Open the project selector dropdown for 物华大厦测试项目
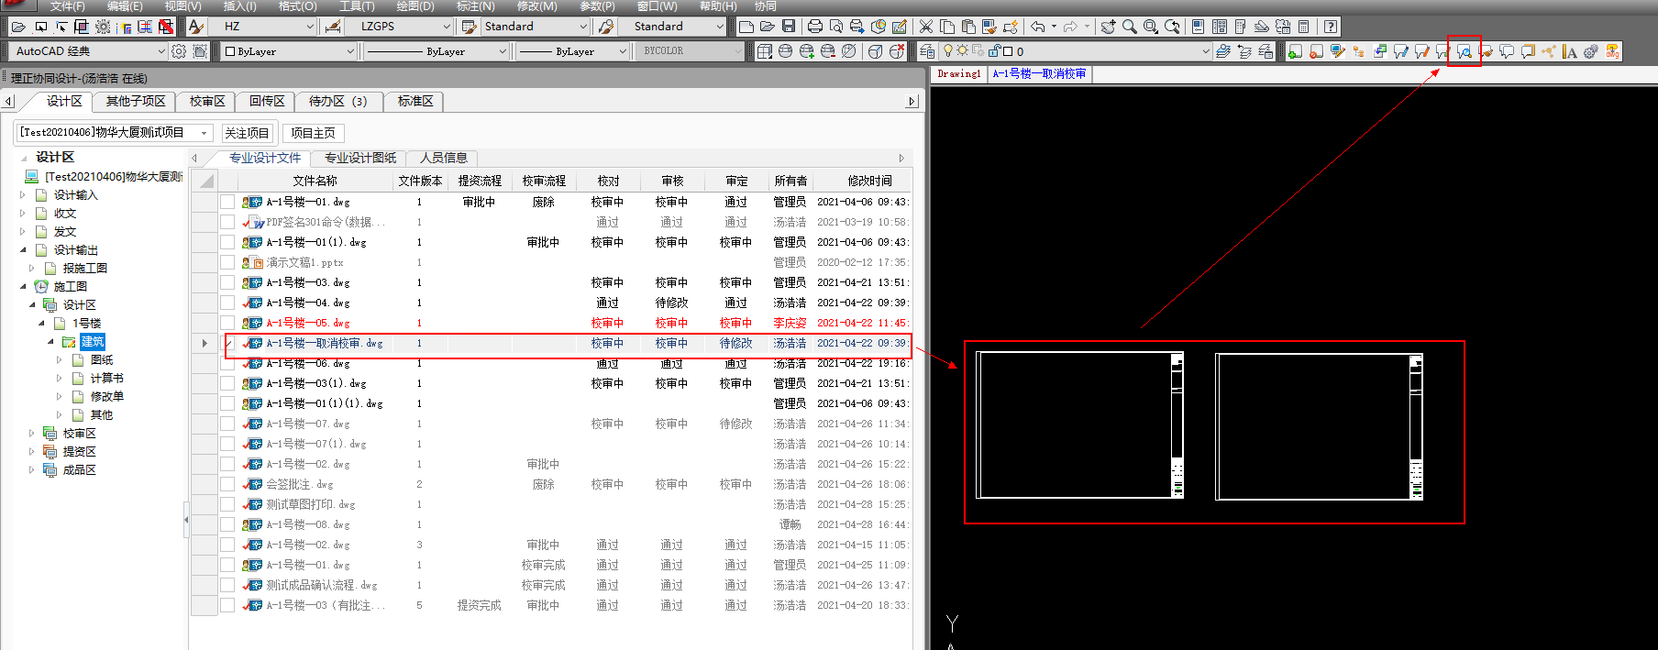This screenshot has height=650, width=1658. coord(204,133)
